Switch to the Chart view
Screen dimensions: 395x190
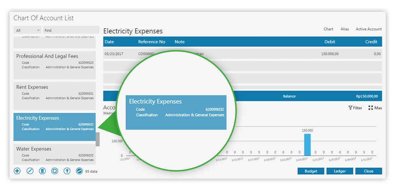pyautogui.click(x=328, y=29)
